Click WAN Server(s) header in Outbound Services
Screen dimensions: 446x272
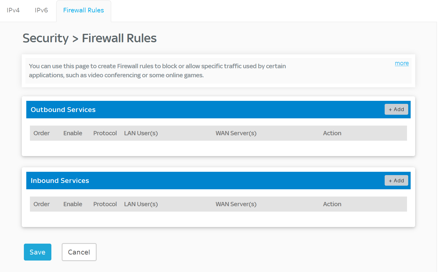click(x=236, y=133)
